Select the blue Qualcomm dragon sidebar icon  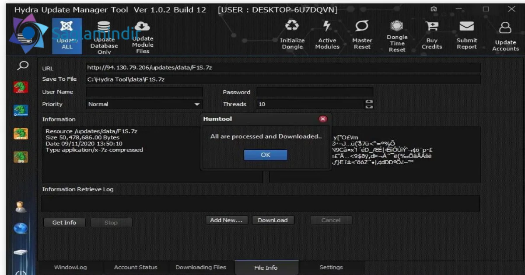click(21, 110)
